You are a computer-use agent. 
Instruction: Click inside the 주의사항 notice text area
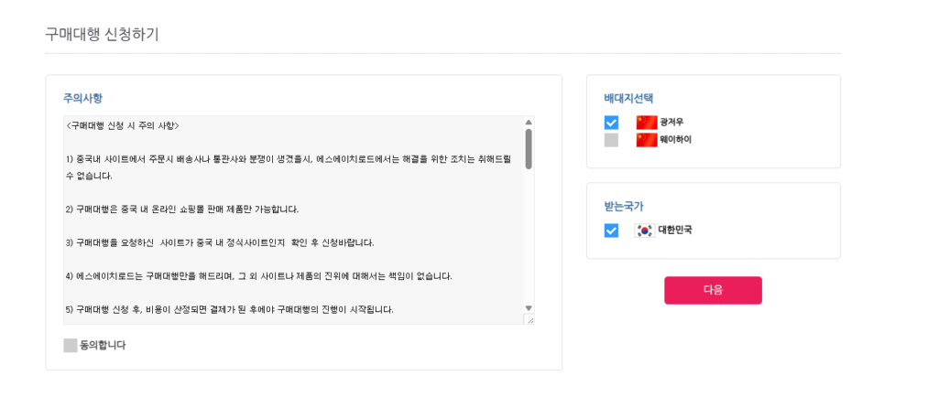tap(293, 220)
